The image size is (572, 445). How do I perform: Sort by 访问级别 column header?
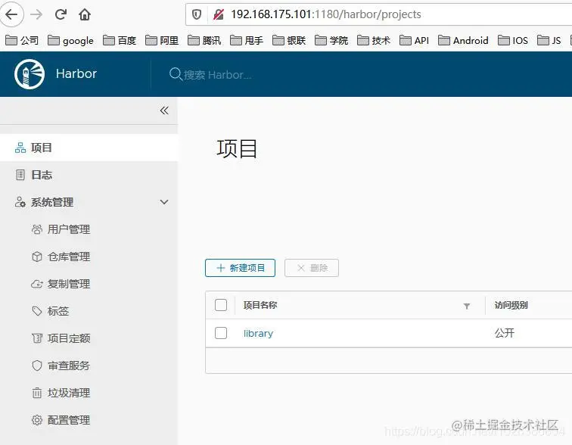point(511,305)
